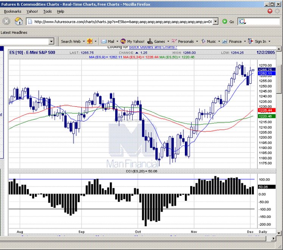Open the Bookmarks menu
The height and width of the screenshot is (250, 283).
tap(13, 11)
